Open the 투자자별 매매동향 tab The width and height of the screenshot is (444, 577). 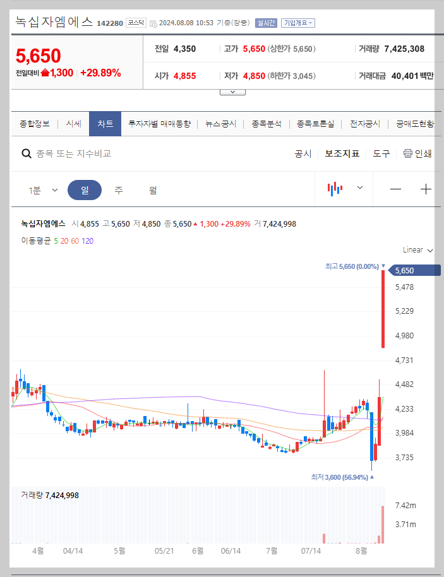click(159, 124)
